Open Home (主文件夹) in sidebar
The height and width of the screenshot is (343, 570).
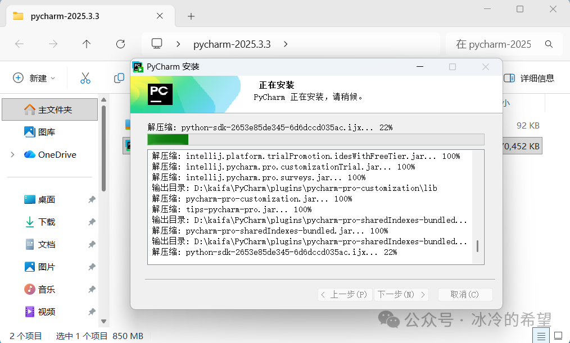pos(50,109)
